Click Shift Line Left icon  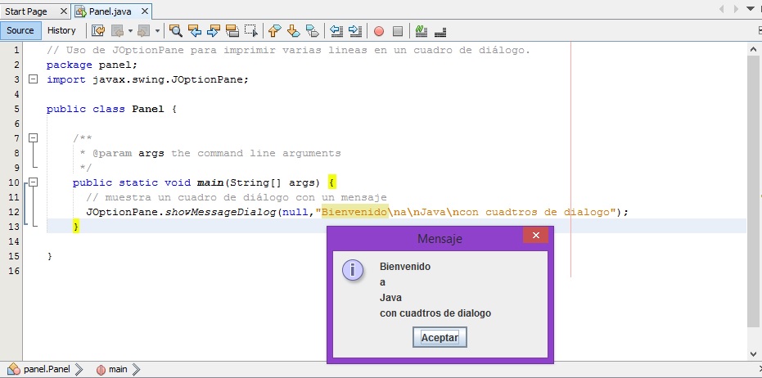coord(336,31)
